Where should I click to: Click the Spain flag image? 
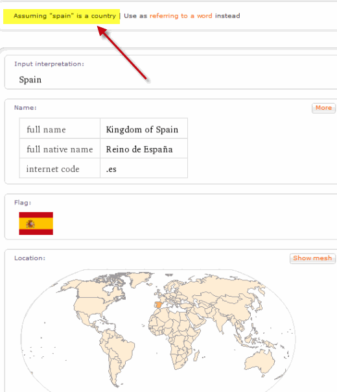[x=36, y=223]
